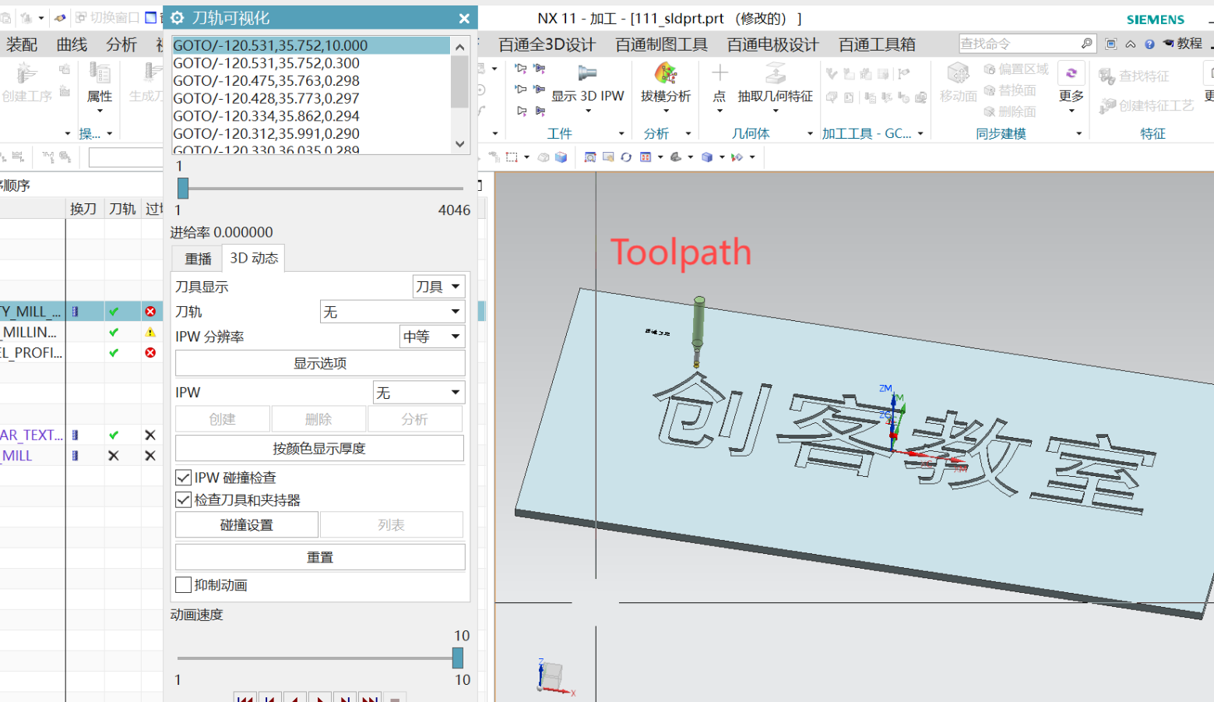Click the Fit view icon in view toolbar

click(590, 157)
